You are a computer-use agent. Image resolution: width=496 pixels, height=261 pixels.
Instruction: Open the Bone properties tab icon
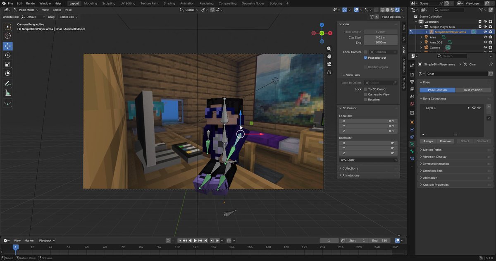click(x=412, y=151)
